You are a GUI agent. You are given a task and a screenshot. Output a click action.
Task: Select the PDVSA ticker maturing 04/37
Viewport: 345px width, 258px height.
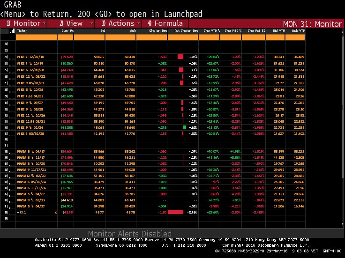coord(31,206)
